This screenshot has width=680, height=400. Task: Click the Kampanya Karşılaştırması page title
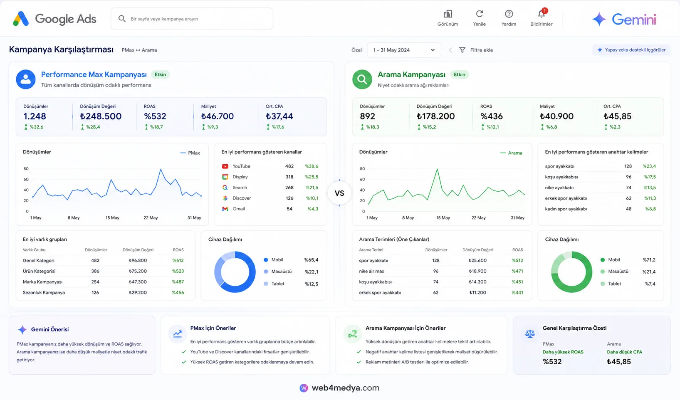click(61, 49)
